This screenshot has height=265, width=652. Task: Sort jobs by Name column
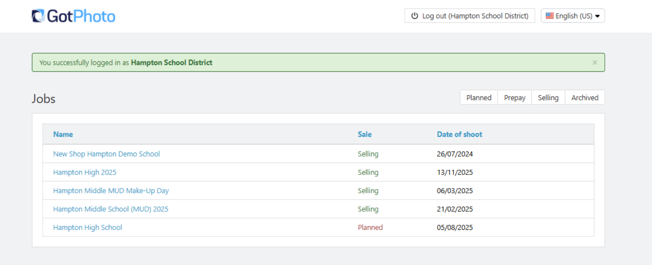pyautogui.click(x=63, y=134)
